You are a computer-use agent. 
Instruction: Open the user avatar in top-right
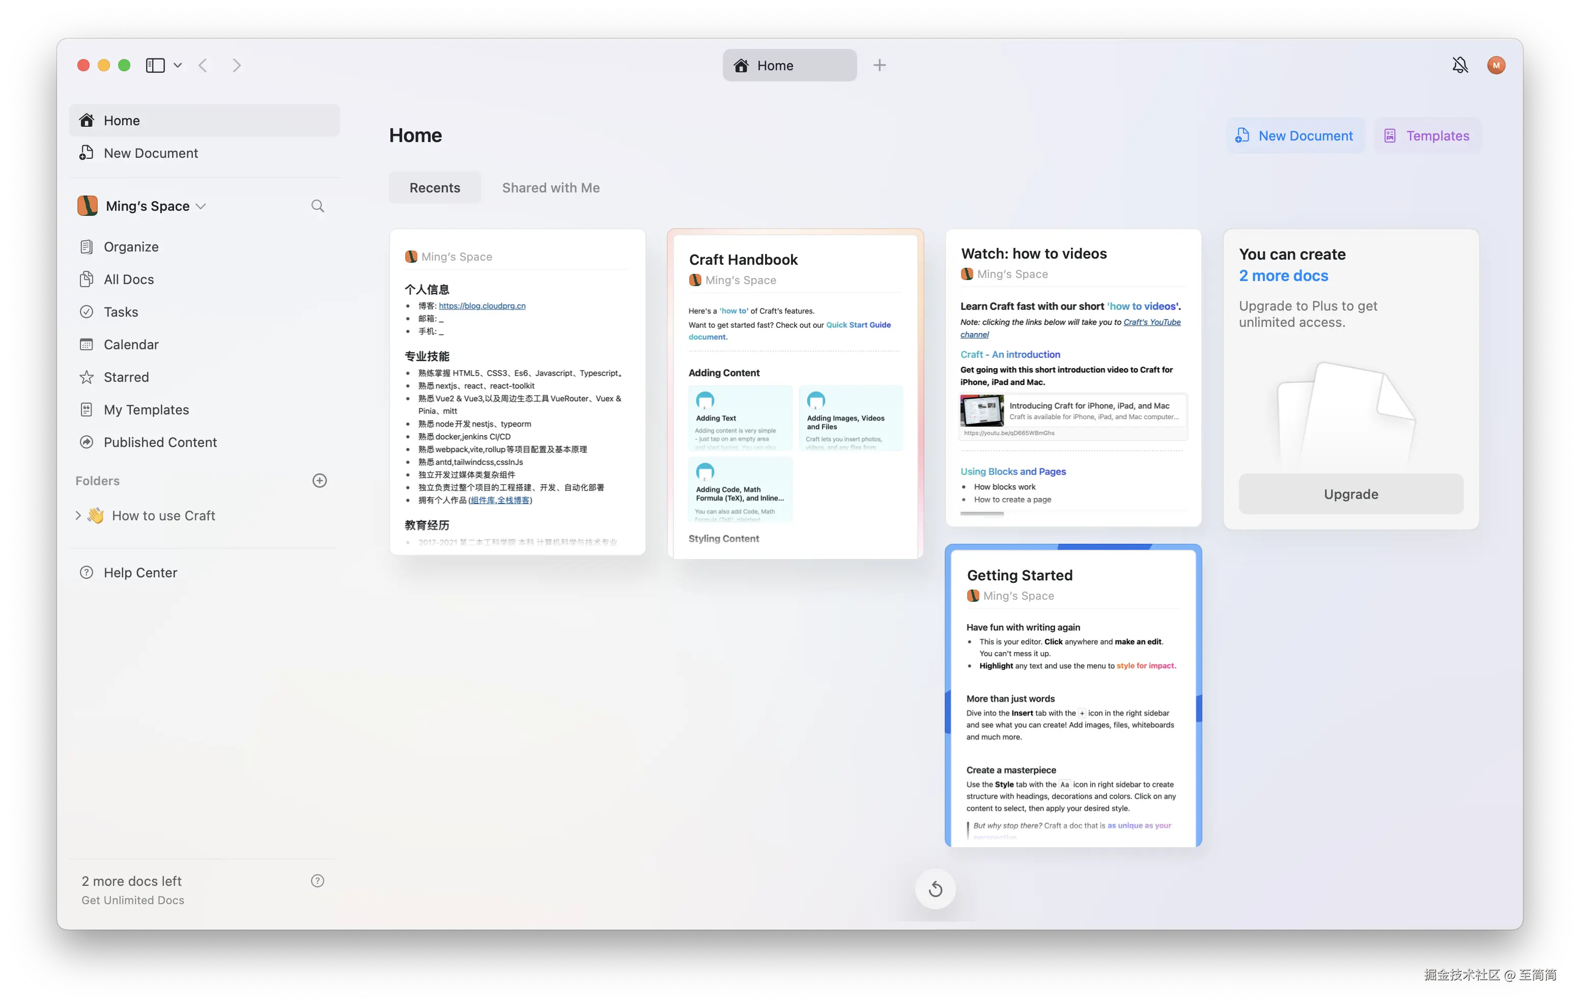1496,65
